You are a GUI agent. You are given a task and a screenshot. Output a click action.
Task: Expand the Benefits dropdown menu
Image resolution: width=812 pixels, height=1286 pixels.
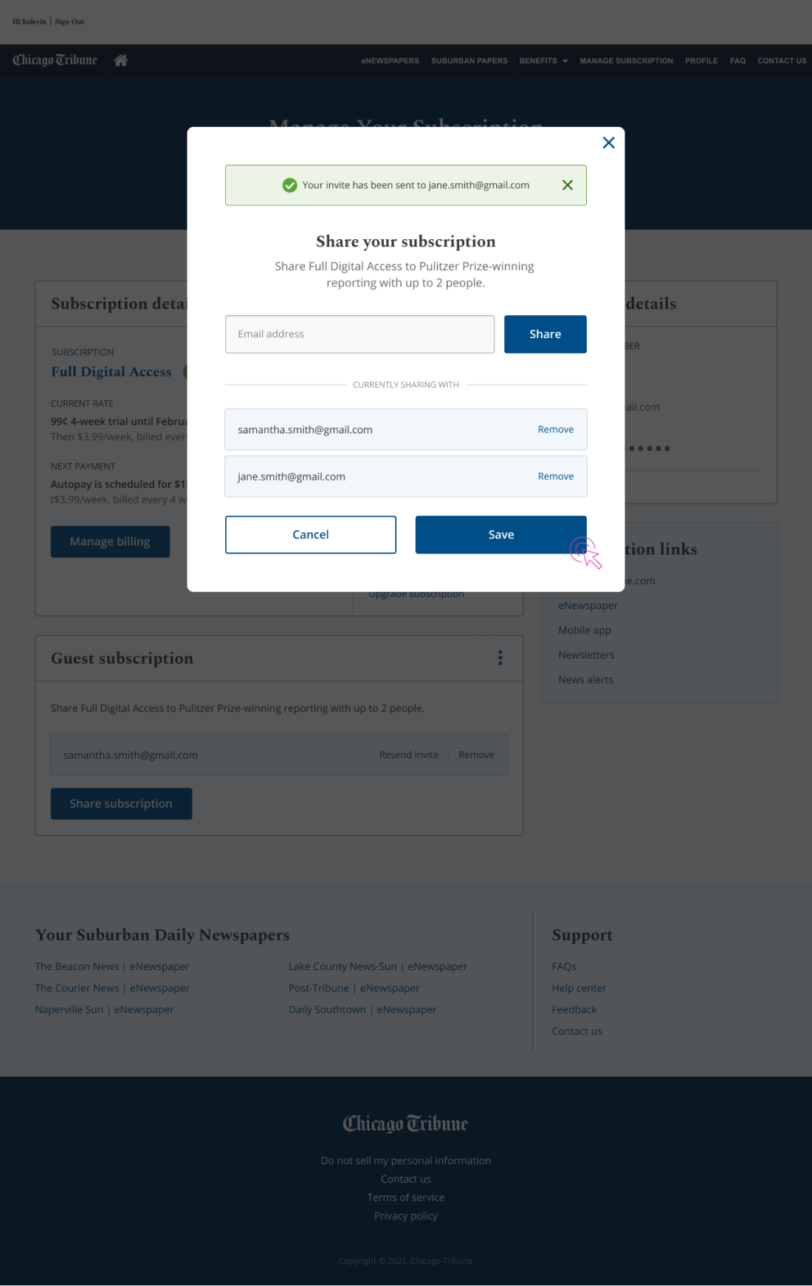[543, 61]
